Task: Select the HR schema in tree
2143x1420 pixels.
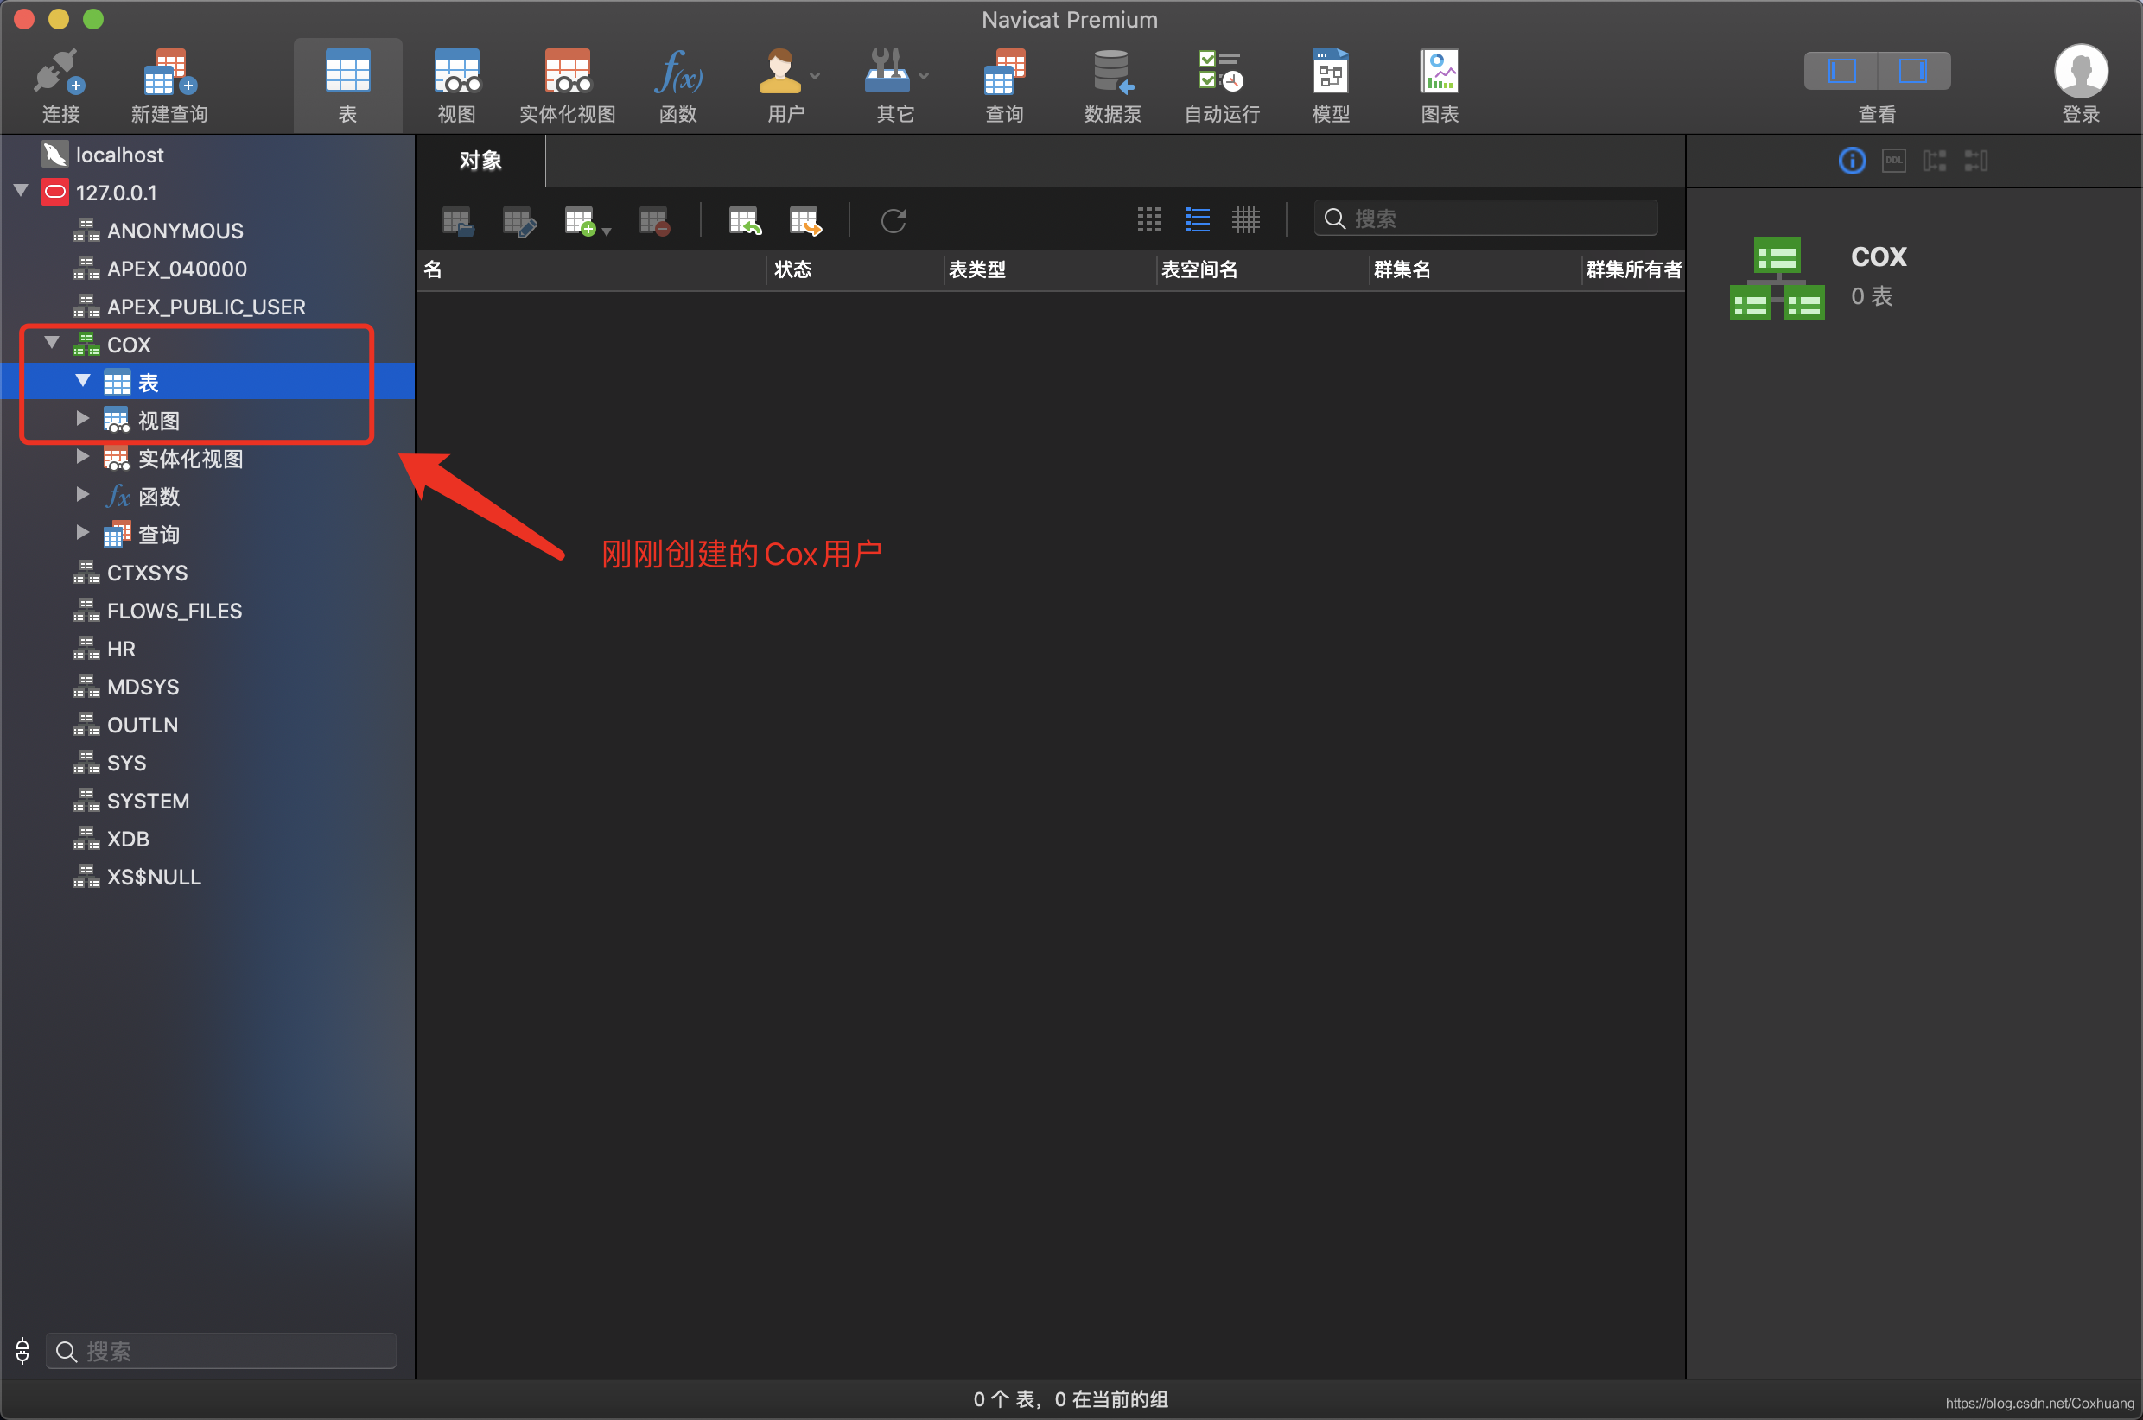Action: tap(120, 649)
